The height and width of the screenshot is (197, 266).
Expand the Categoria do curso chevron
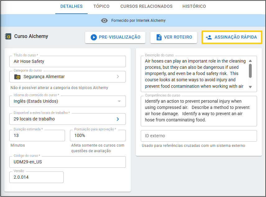118,77
